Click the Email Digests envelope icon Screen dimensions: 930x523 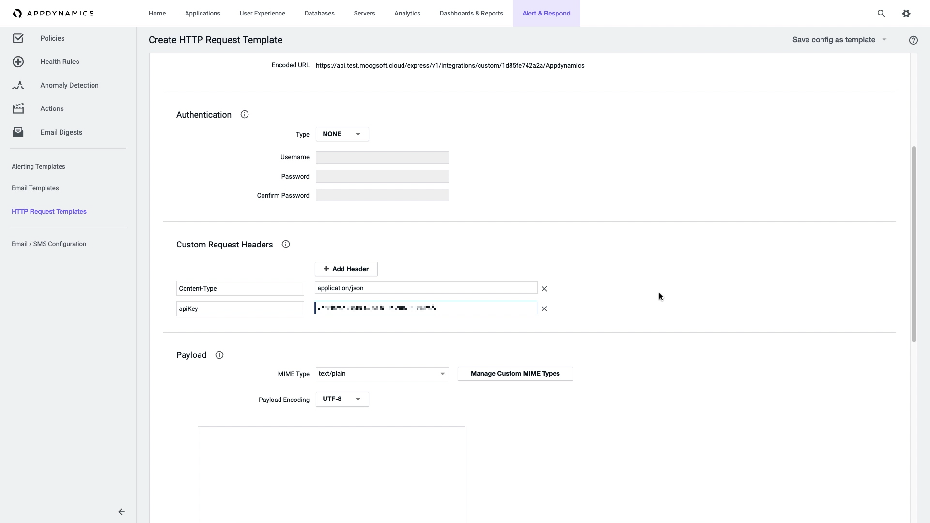pos(18,132)
